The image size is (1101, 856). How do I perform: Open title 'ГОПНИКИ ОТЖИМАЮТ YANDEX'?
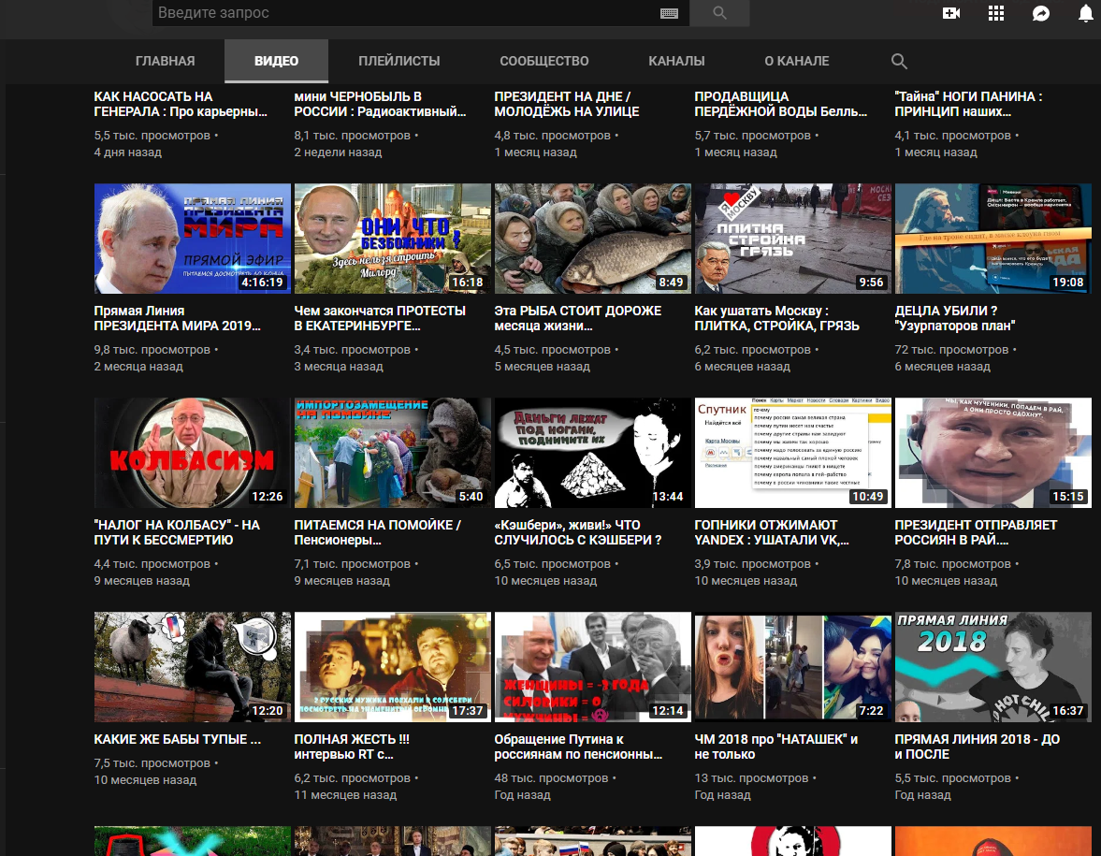(772, 532)
